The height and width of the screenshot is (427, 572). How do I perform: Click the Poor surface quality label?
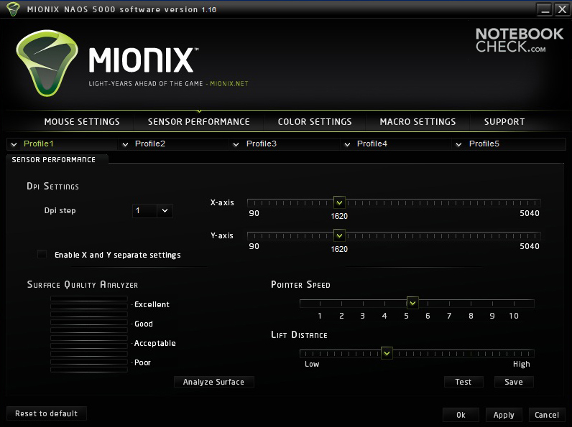(x=142, y=362)
